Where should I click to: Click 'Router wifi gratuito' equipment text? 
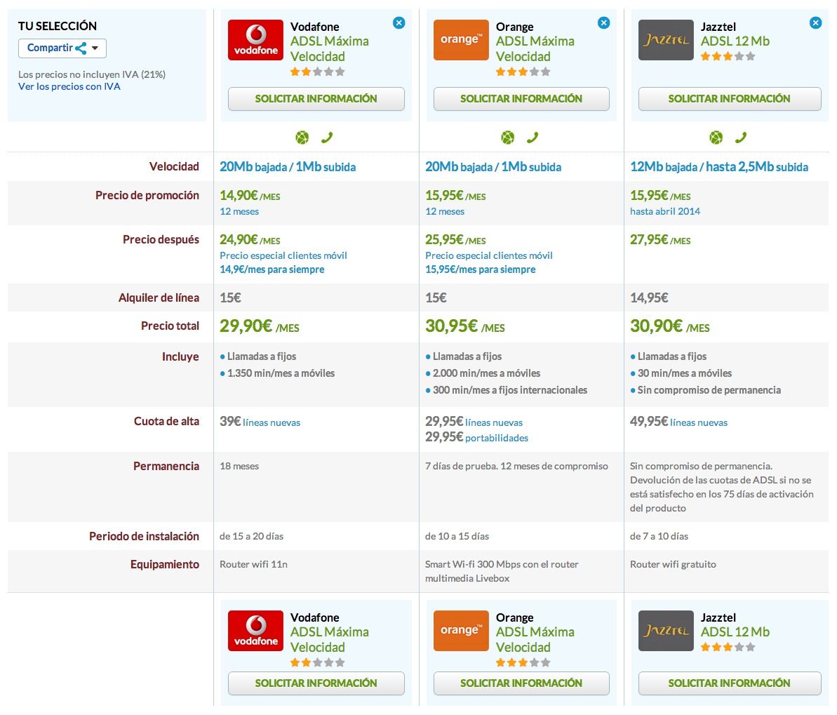tap(673, 564)
